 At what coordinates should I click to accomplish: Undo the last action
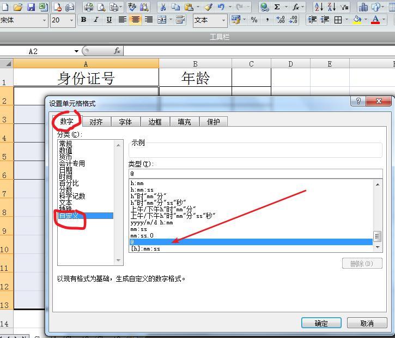coord(221,7)
